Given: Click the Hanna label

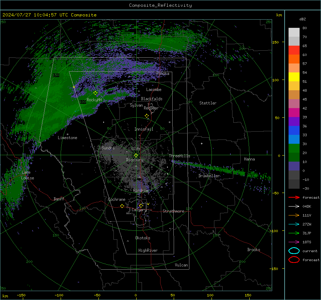Looking at the screenshot, I should coord(249,159).
